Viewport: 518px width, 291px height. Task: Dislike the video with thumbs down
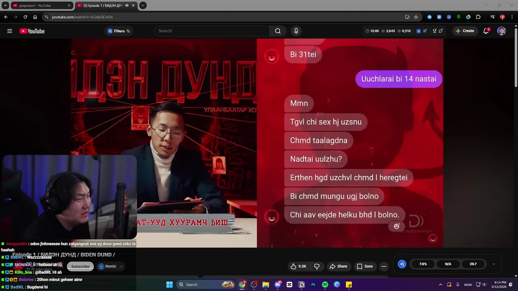coord(317,266)
